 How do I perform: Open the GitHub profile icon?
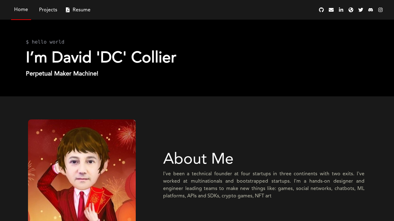[321, 10]
